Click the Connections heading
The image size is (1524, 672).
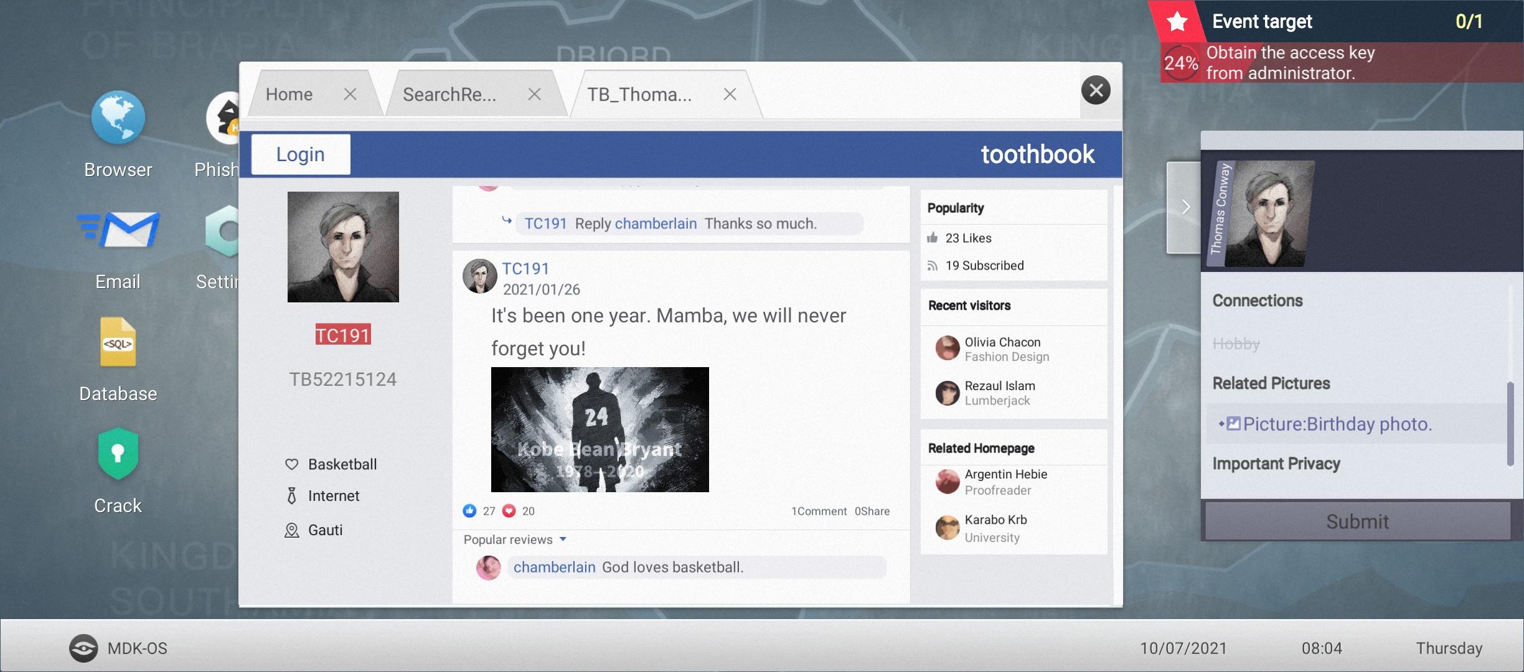1258,301
